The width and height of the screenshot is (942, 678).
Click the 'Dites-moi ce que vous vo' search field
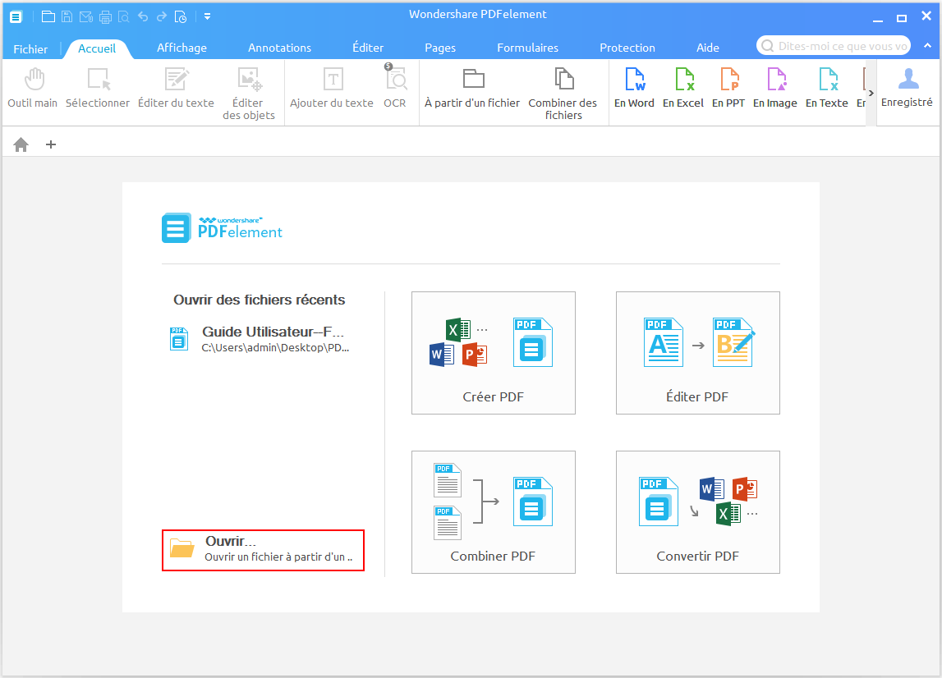pos(834,46)
